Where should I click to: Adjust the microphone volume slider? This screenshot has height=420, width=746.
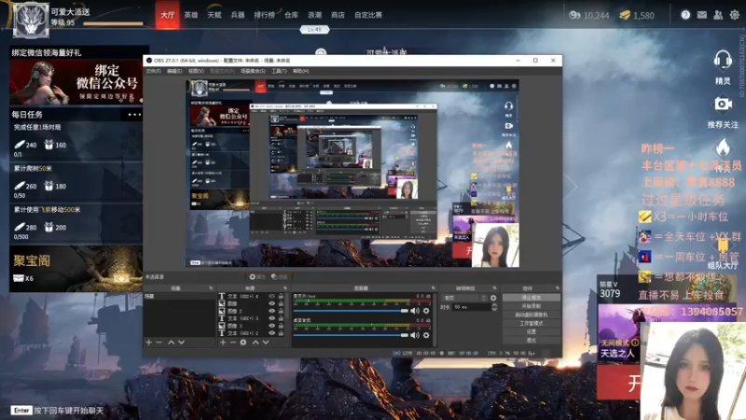[351, 311]
